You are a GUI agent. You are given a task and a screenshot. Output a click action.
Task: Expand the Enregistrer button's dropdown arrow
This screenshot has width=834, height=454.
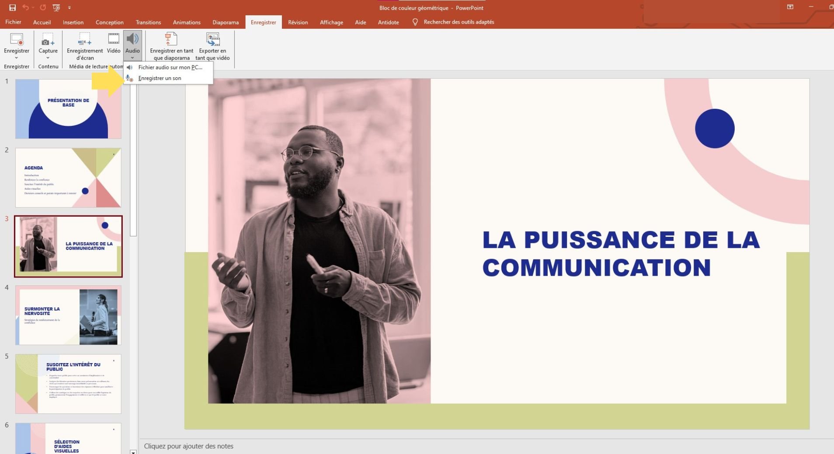click(x=17, y=58)
